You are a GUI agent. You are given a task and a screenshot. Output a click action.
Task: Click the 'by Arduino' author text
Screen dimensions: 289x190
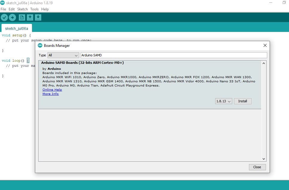(x=52, y=69)
